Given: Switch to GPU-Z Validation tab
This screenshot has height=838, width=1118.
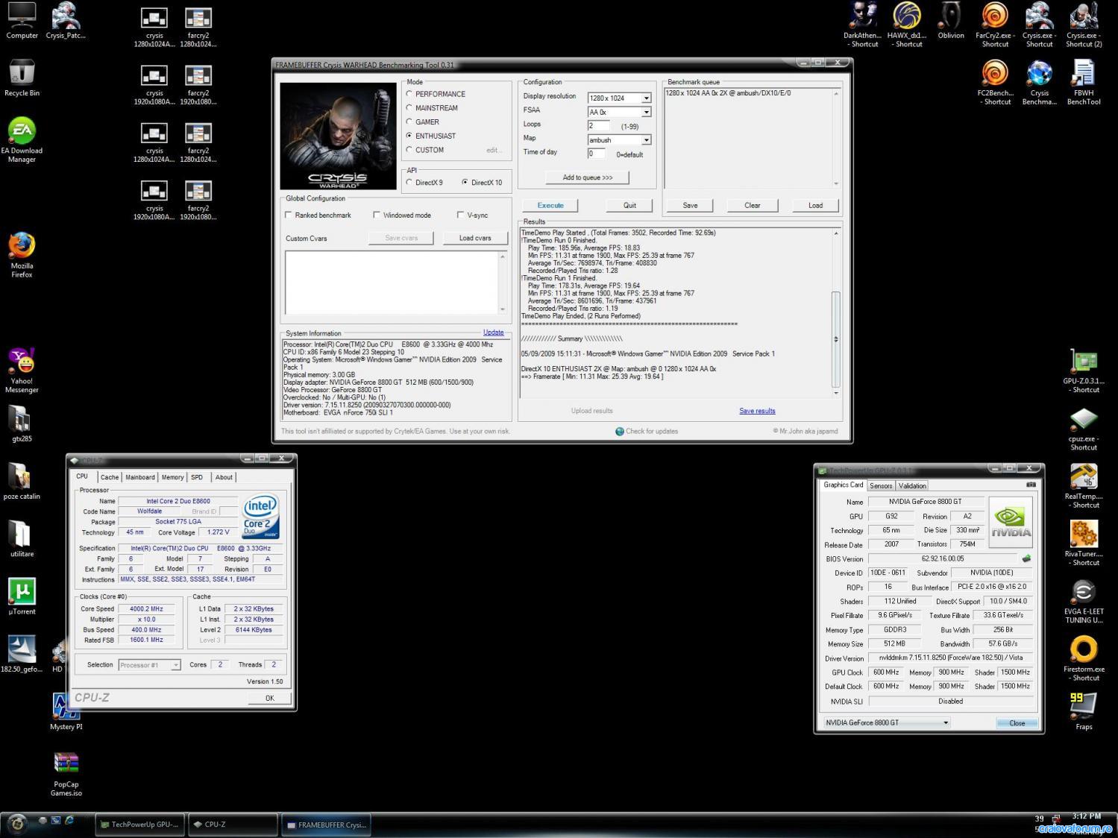Looking at the screenshot, I should [x=912, y=485].
